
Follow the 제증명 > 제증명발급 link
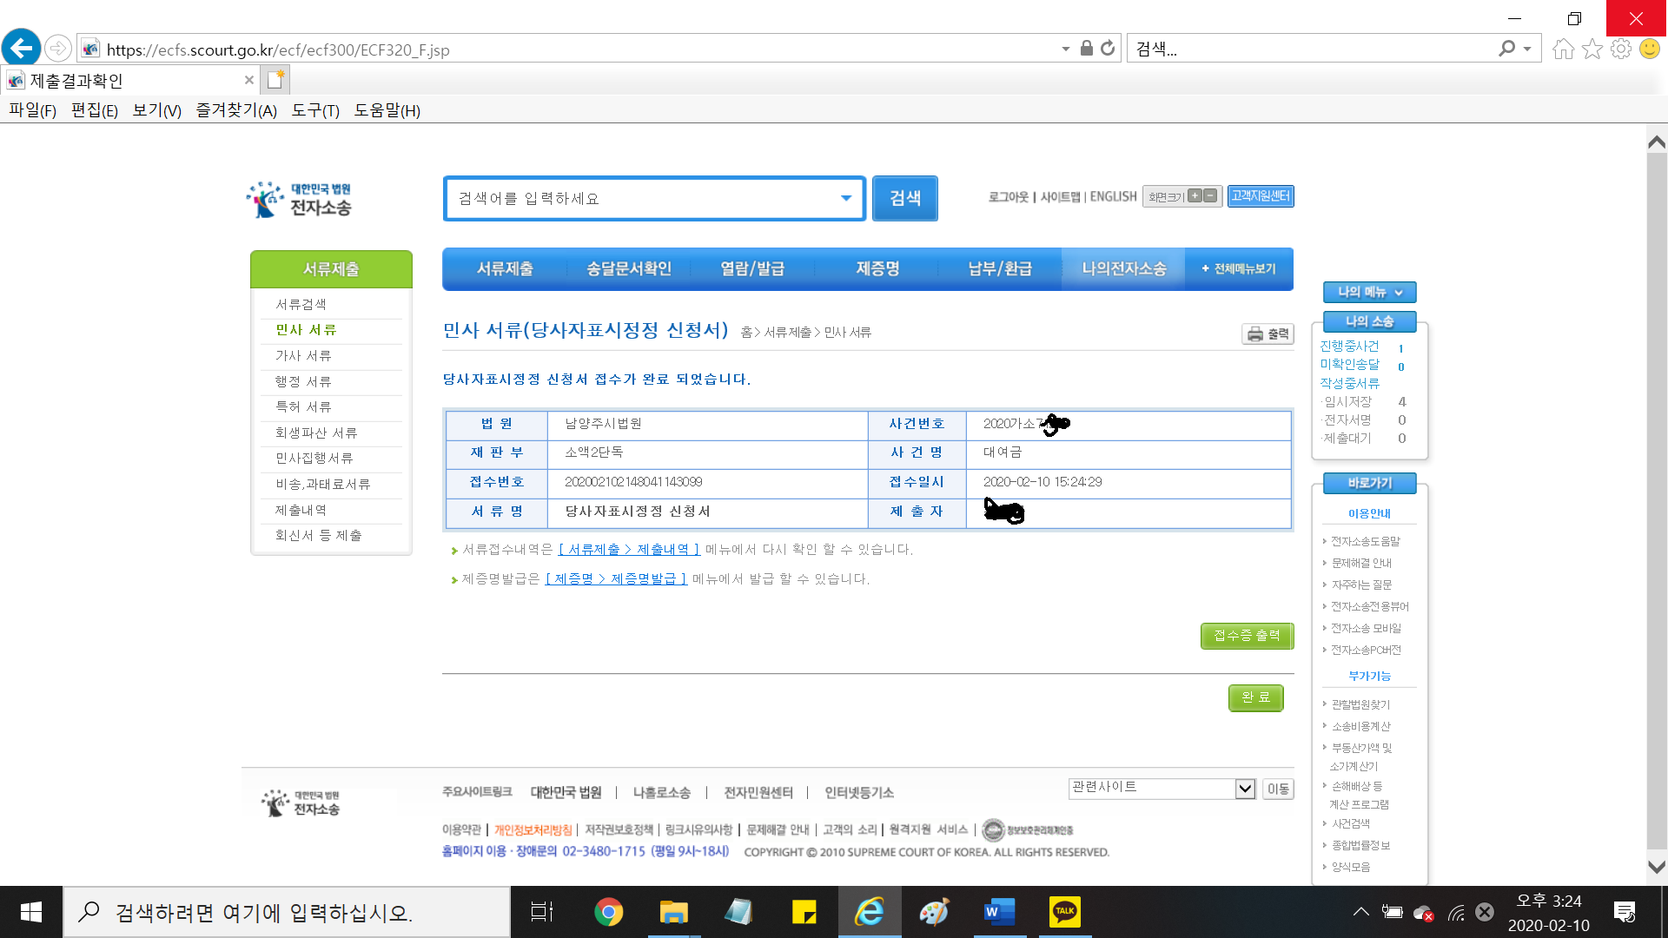pyautogui.click(x=616, y=579)
